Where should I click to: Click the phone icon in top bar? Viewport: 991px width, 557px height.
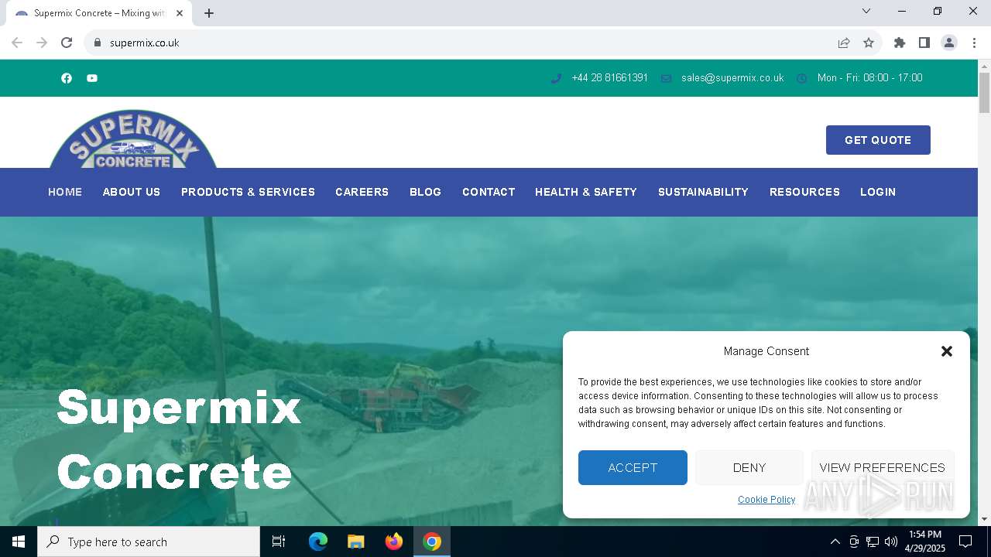click(x=556, y=78)
